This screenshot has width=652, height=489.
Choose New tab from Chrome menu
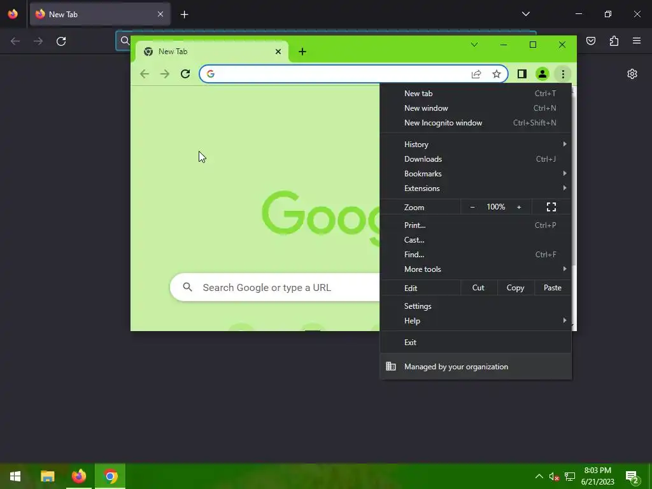pos(476,94)
